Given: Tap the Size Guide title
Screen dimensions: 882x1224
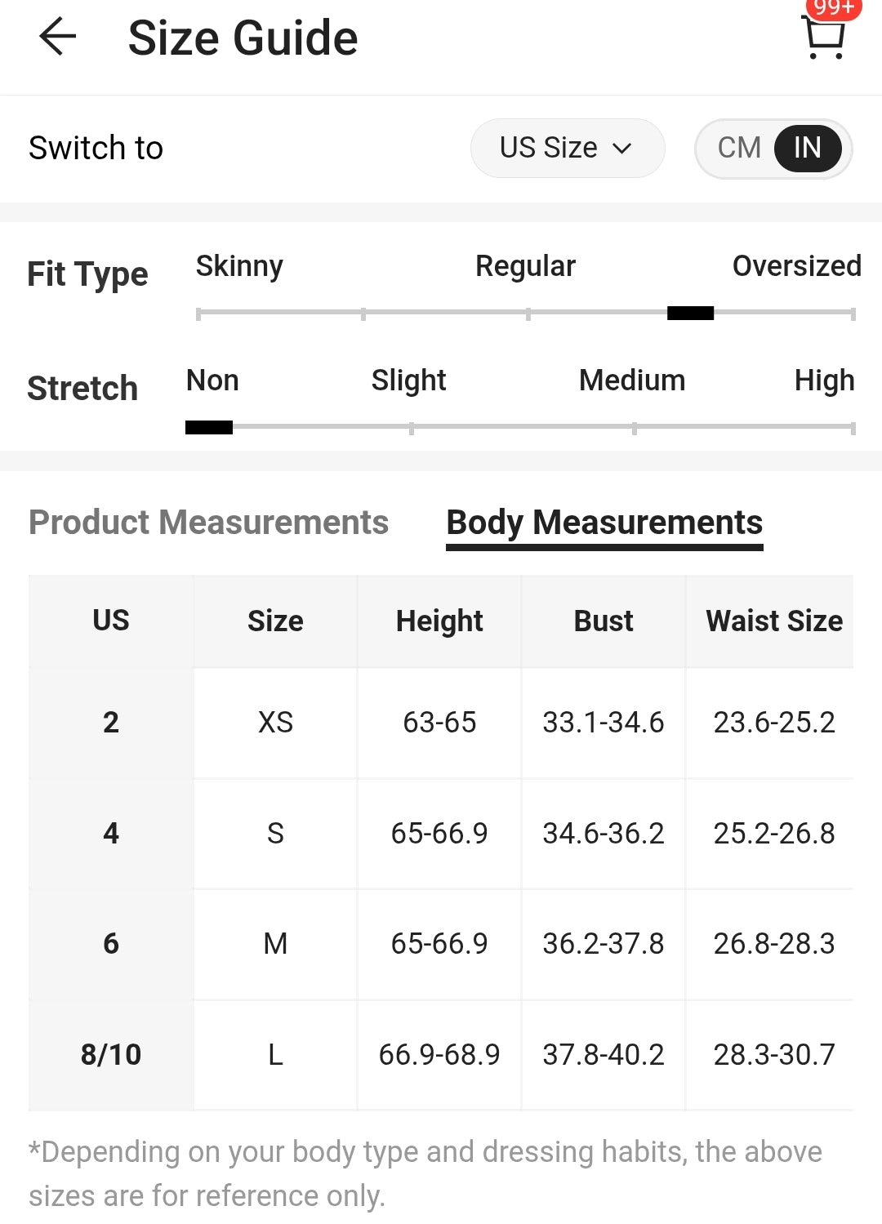Looking at the screenshot, I should [x=243, y=38].
